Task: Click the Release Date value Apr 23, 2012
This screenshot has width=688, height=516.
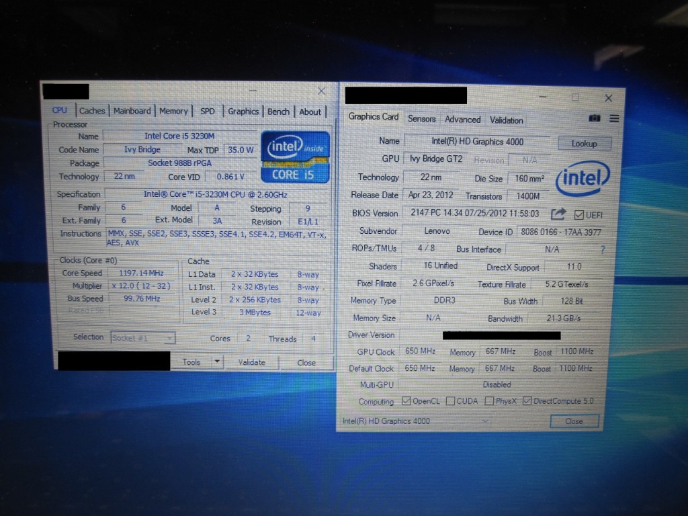Action: click(431, 195)
